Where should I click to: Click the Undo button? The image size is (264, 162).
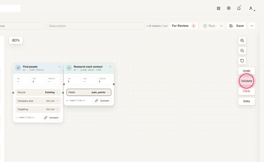click(x=246, y=71)
